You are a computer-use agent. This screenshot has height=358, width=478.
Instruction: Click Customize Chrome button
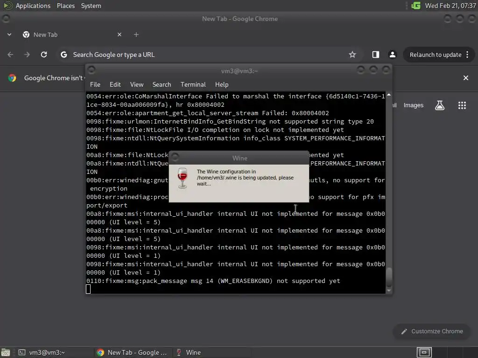(x=432, y=331)
